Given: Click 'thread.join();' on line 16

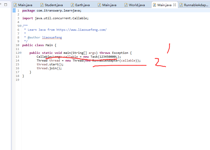Looking at the screenshot, I should [x=49, y=68].
